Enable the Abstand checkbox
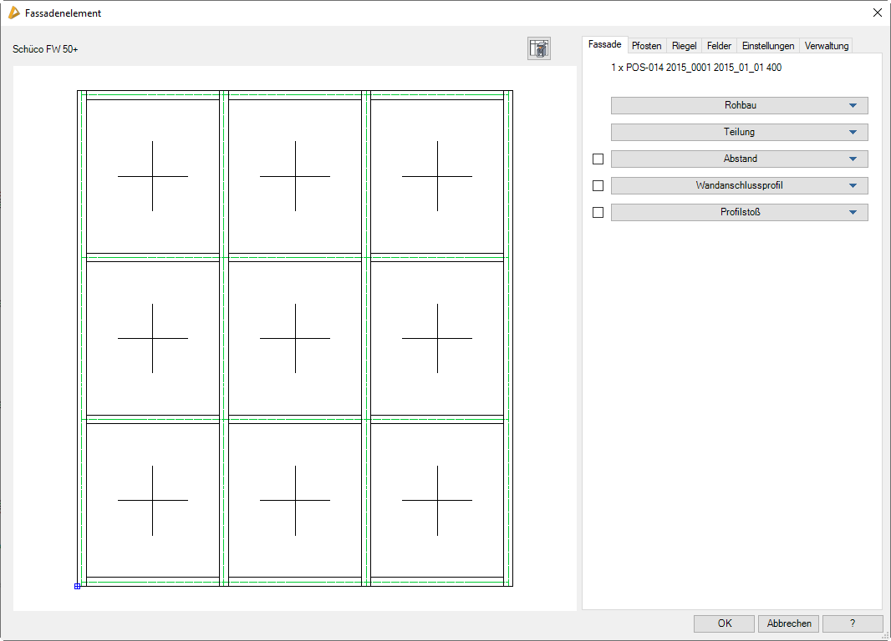891x641 pixels. pos(598,159)
